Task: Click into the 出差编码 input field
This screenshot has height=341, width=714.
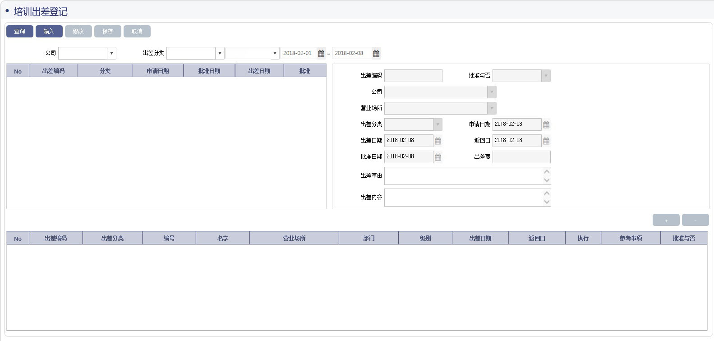Action: tap(413, 76)
